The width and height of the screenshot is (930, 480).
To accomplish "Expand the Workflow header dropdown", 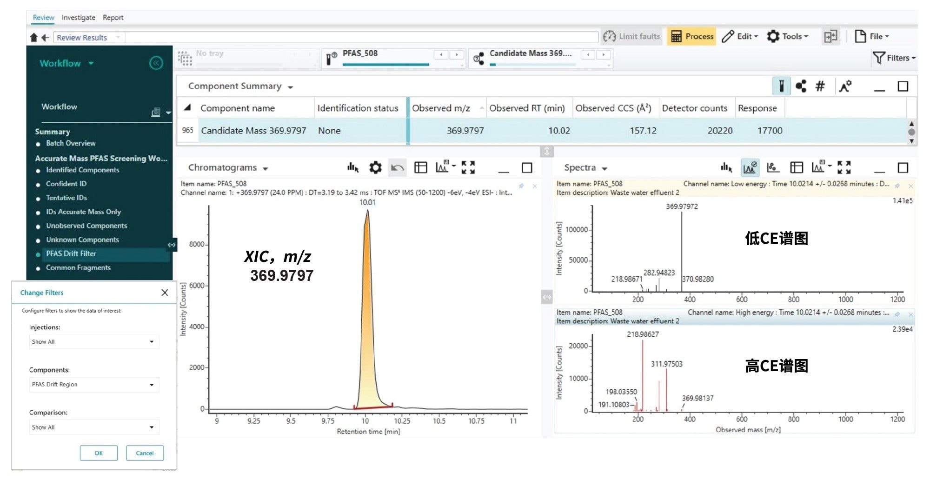I will click(x=91, y=63).
